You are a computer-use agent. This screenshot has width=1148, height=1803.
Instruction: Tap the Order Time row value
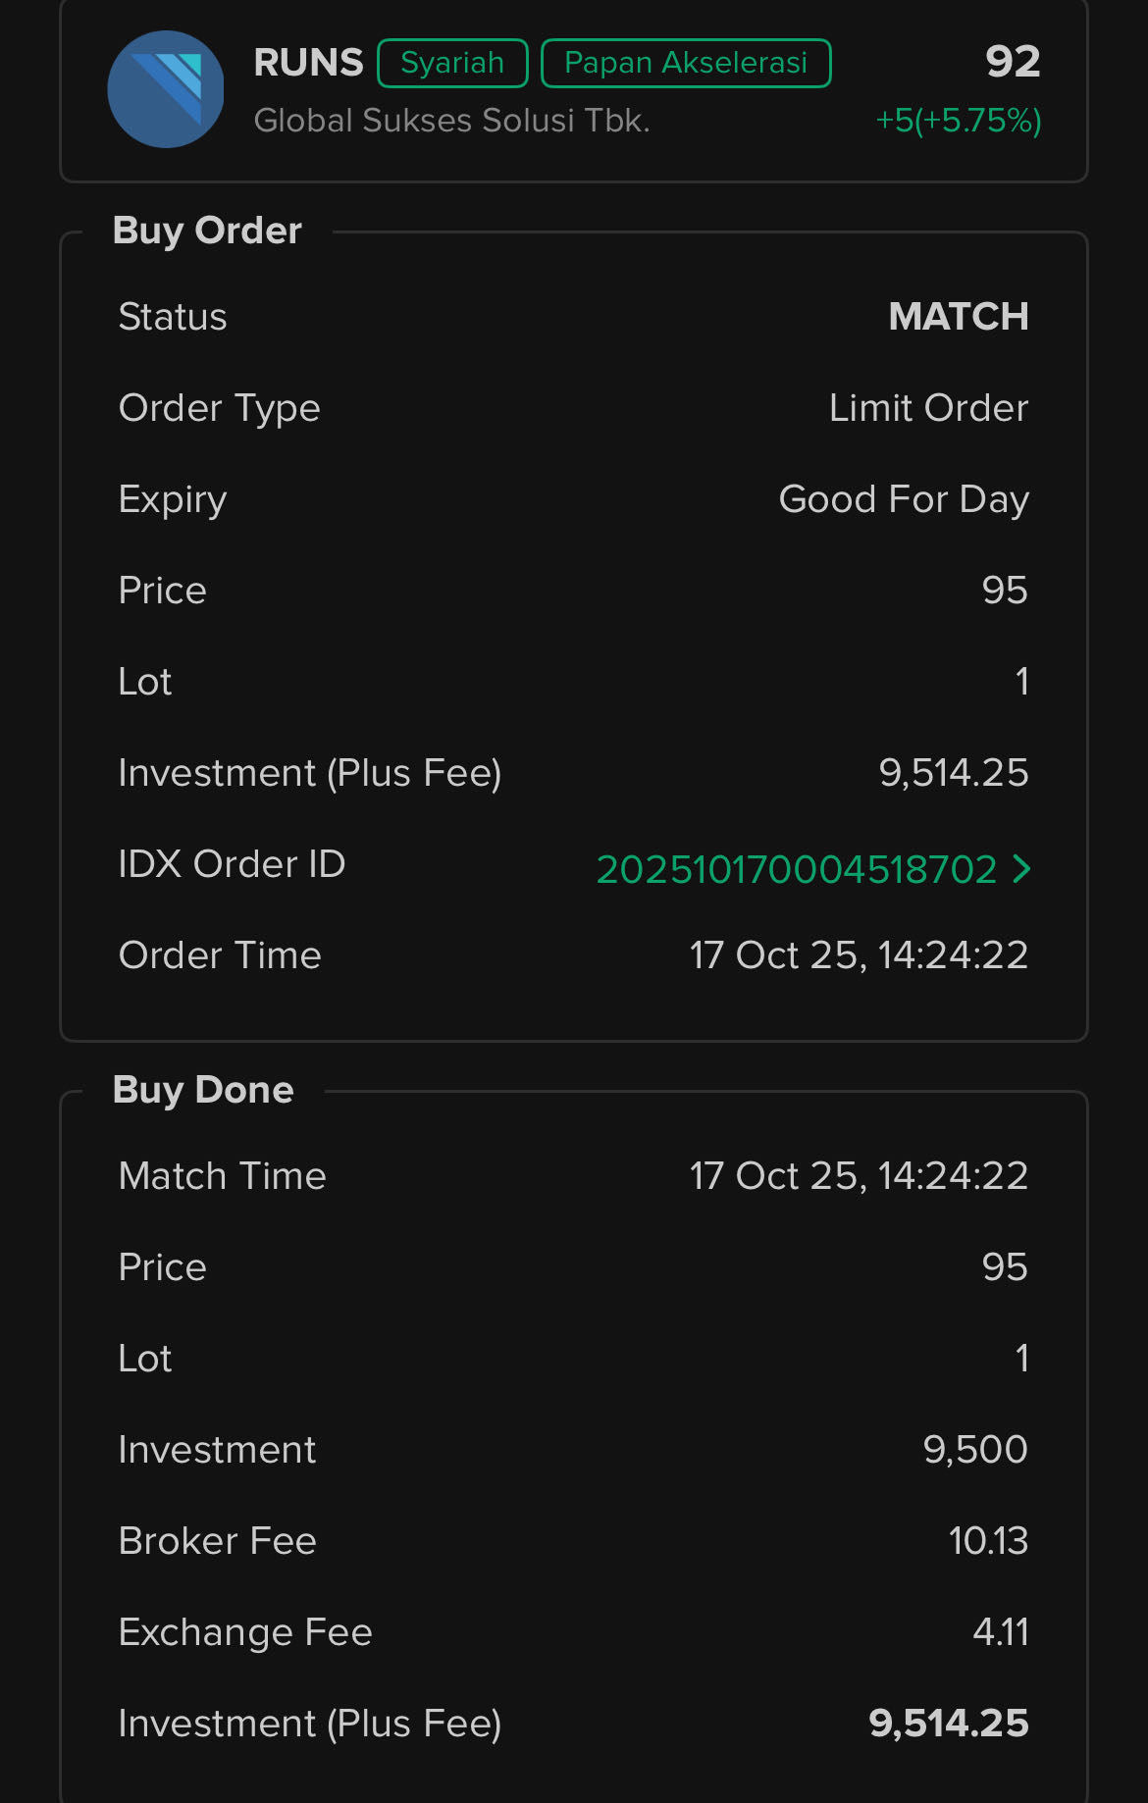coord(859,955)
